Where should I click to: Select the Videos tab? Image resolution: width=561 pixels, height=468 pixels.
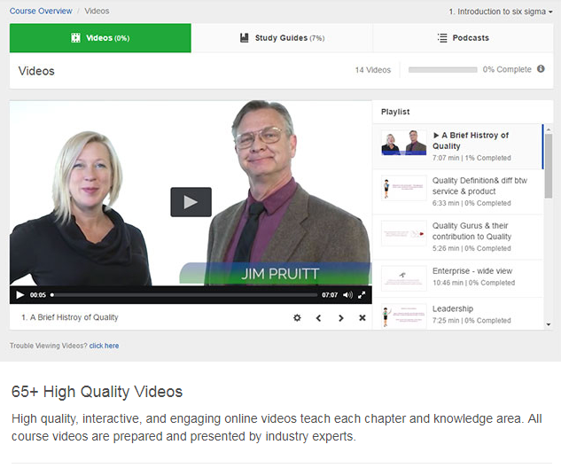[x=100, y=38]
